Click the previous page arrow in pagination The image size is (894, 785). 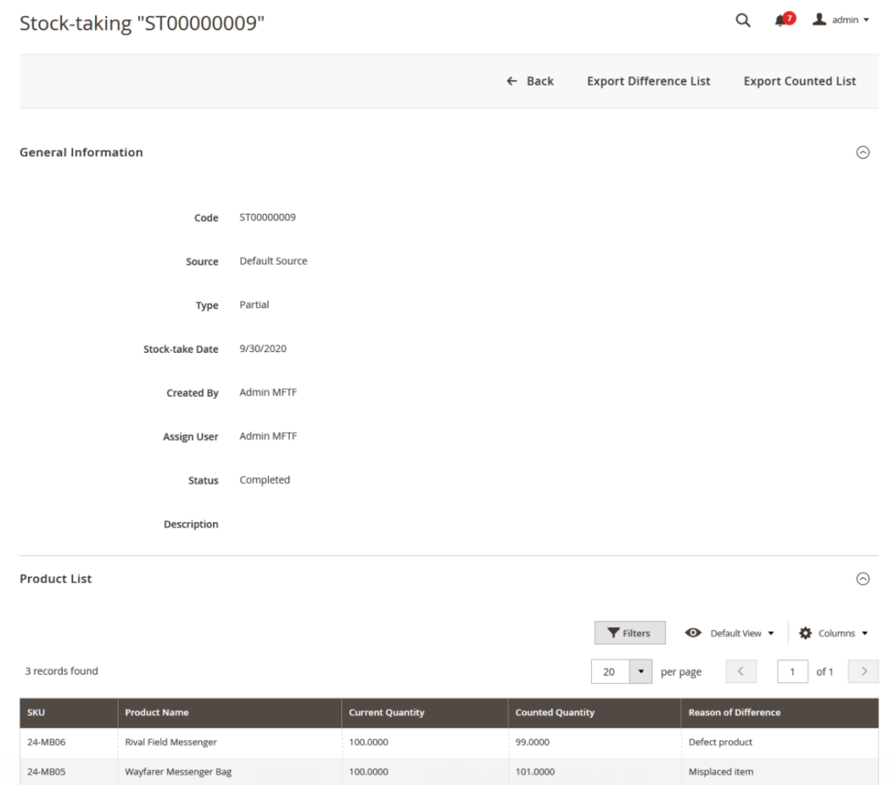click(x=740, y=671)
